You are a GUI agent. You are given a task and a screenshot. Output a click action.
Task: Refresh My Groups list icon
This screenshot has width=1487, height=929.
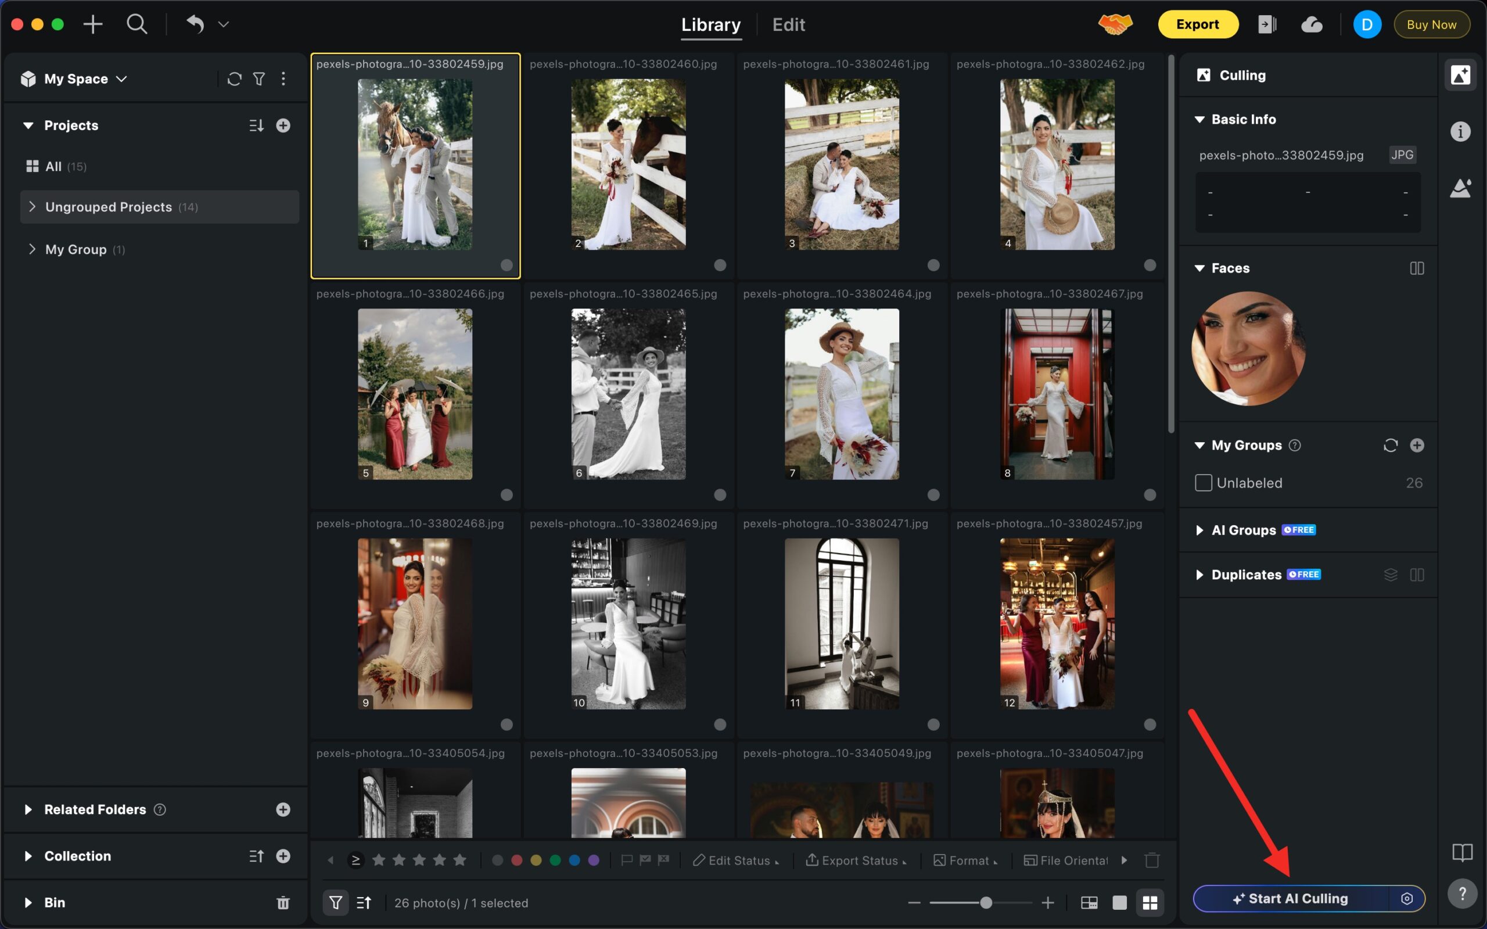[x=1390, y=446]
